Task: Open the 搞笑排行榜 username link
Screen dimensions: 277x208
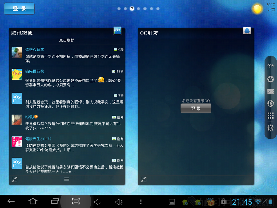Action: click(34, 71)
